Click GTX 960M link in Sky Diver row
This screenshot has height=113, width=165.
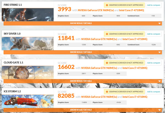(x=99, y=39)
